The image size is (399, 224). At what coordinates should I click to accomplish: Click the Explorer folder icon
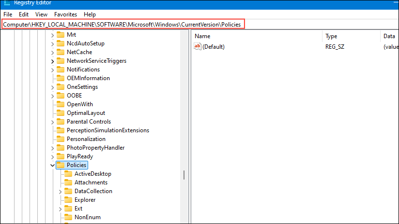coord(68,200)
